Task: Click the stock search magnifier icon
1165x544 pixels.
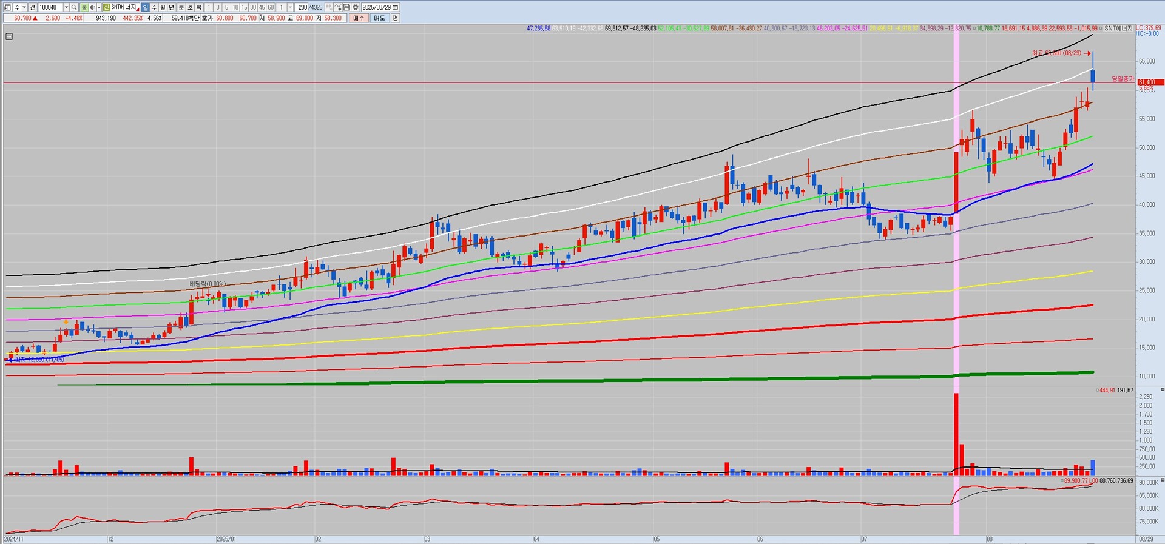Action: pyautogui.click(x=74, y=7)
